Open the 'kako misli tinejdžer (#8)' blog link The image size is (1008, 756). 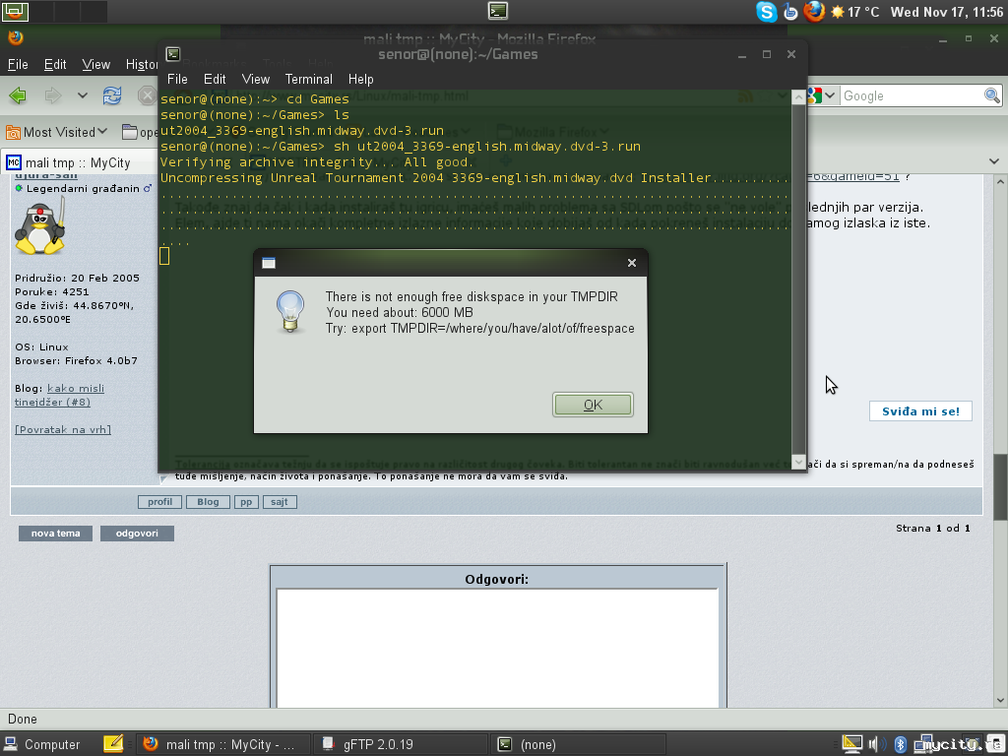click(x=59, y=396)
